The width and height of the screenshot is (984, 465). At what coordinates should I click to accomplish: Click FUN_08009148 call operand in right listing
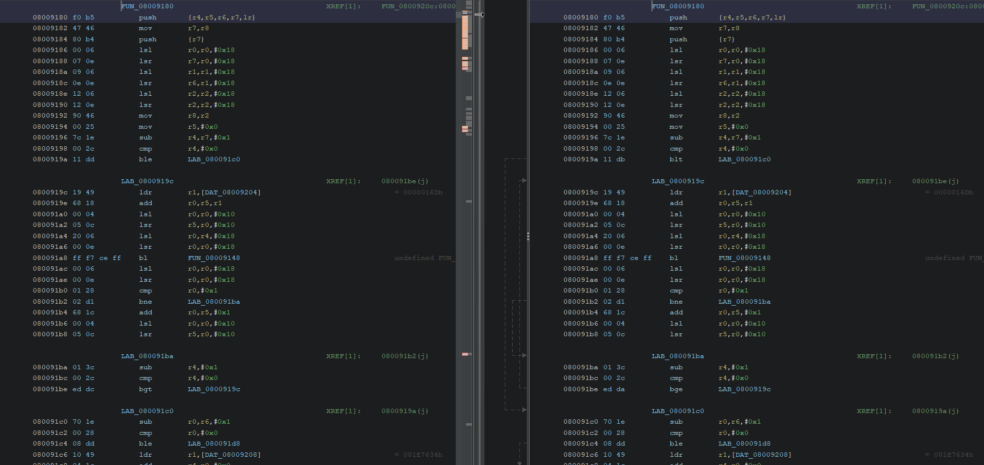(745, 258)
